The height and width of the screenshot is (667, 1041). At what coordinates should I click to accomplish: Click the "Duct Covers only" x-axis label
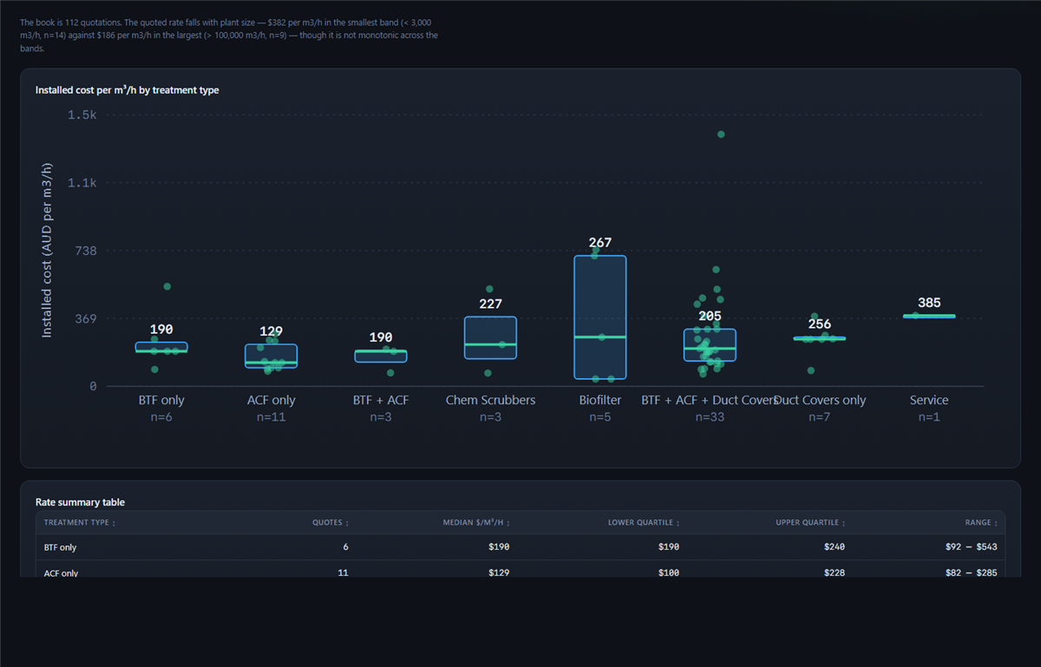point(821,400)
